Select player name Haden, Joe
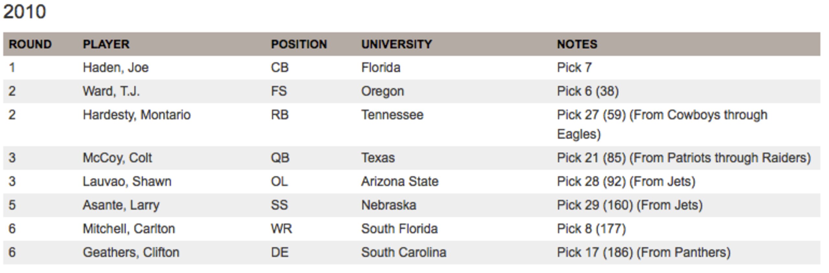Viewport: 829px width, 273px height. (x=116, y=68)
